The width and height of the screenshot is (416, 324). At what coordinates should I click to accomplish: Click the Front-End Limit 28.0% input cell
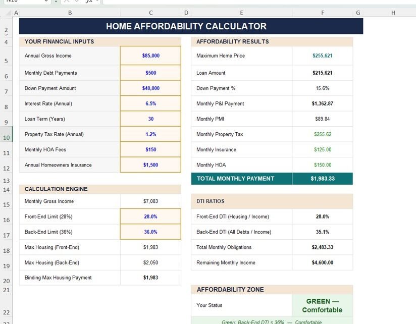coord(150,217)
